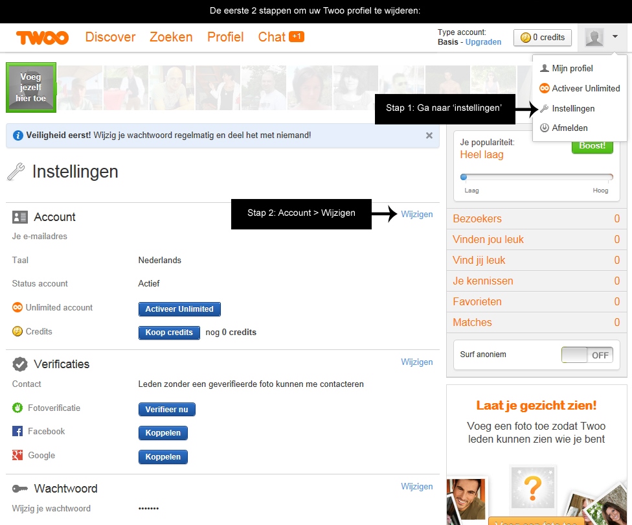Open the Zoeken tab
The image size is (632, 525).
172,37
